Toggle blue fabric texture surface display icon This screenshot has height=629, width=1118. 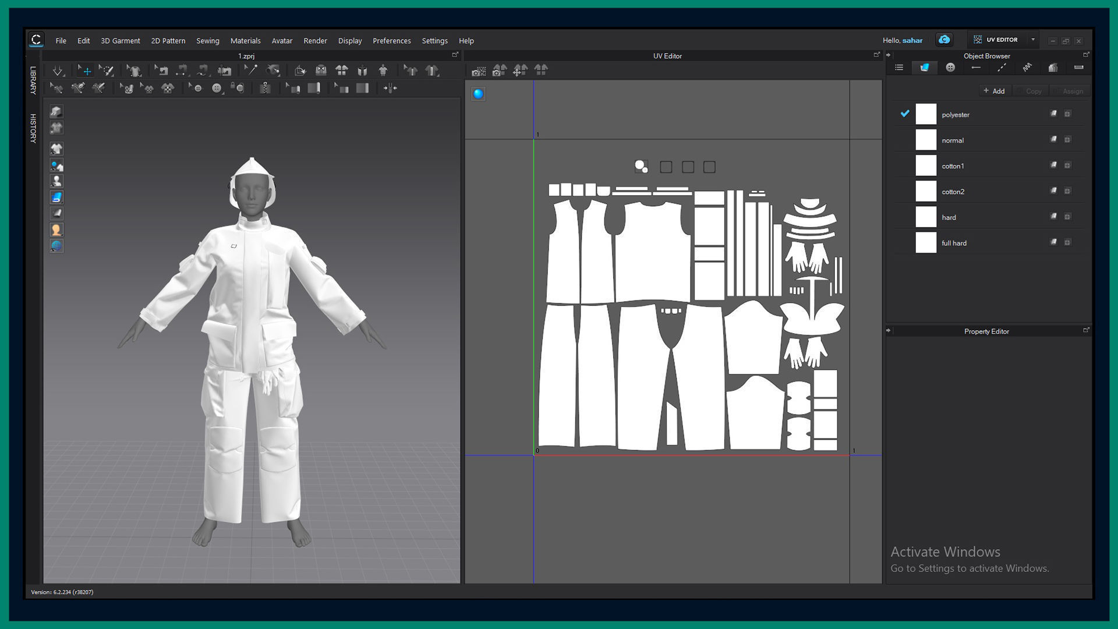coord(56,197)
